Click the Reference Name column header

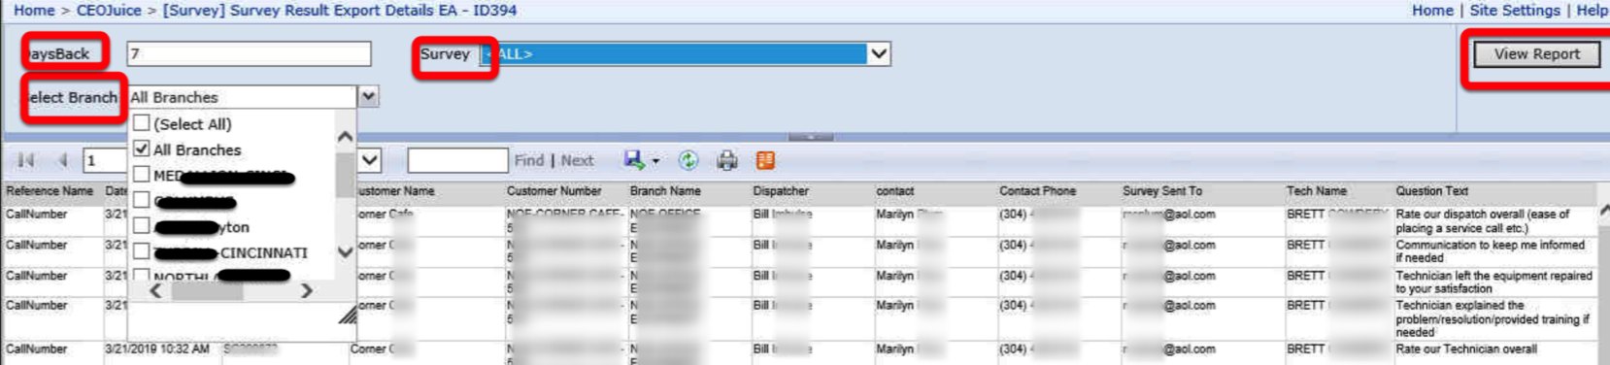[x=50, y=191]
